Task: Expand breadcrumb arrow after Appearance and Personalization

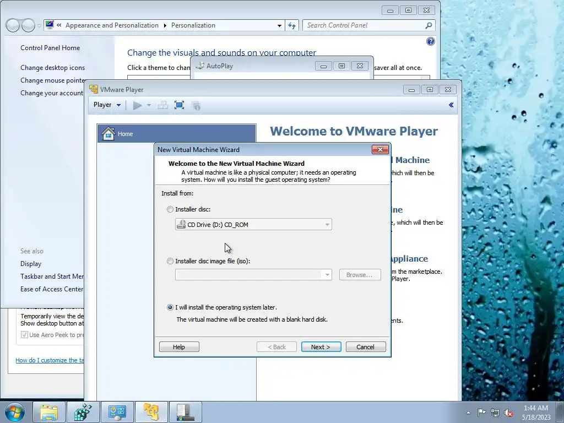Action: (x=165, y=25)
